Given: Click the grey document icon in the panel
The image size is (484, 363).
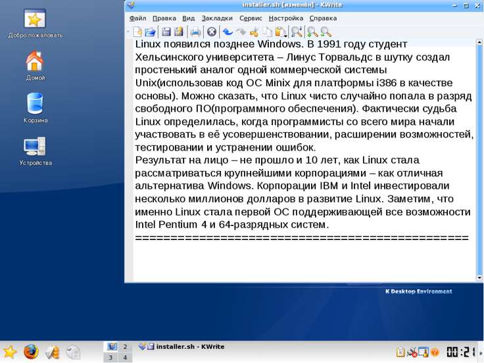Looking at the screenshot, I should pos(73,352).
